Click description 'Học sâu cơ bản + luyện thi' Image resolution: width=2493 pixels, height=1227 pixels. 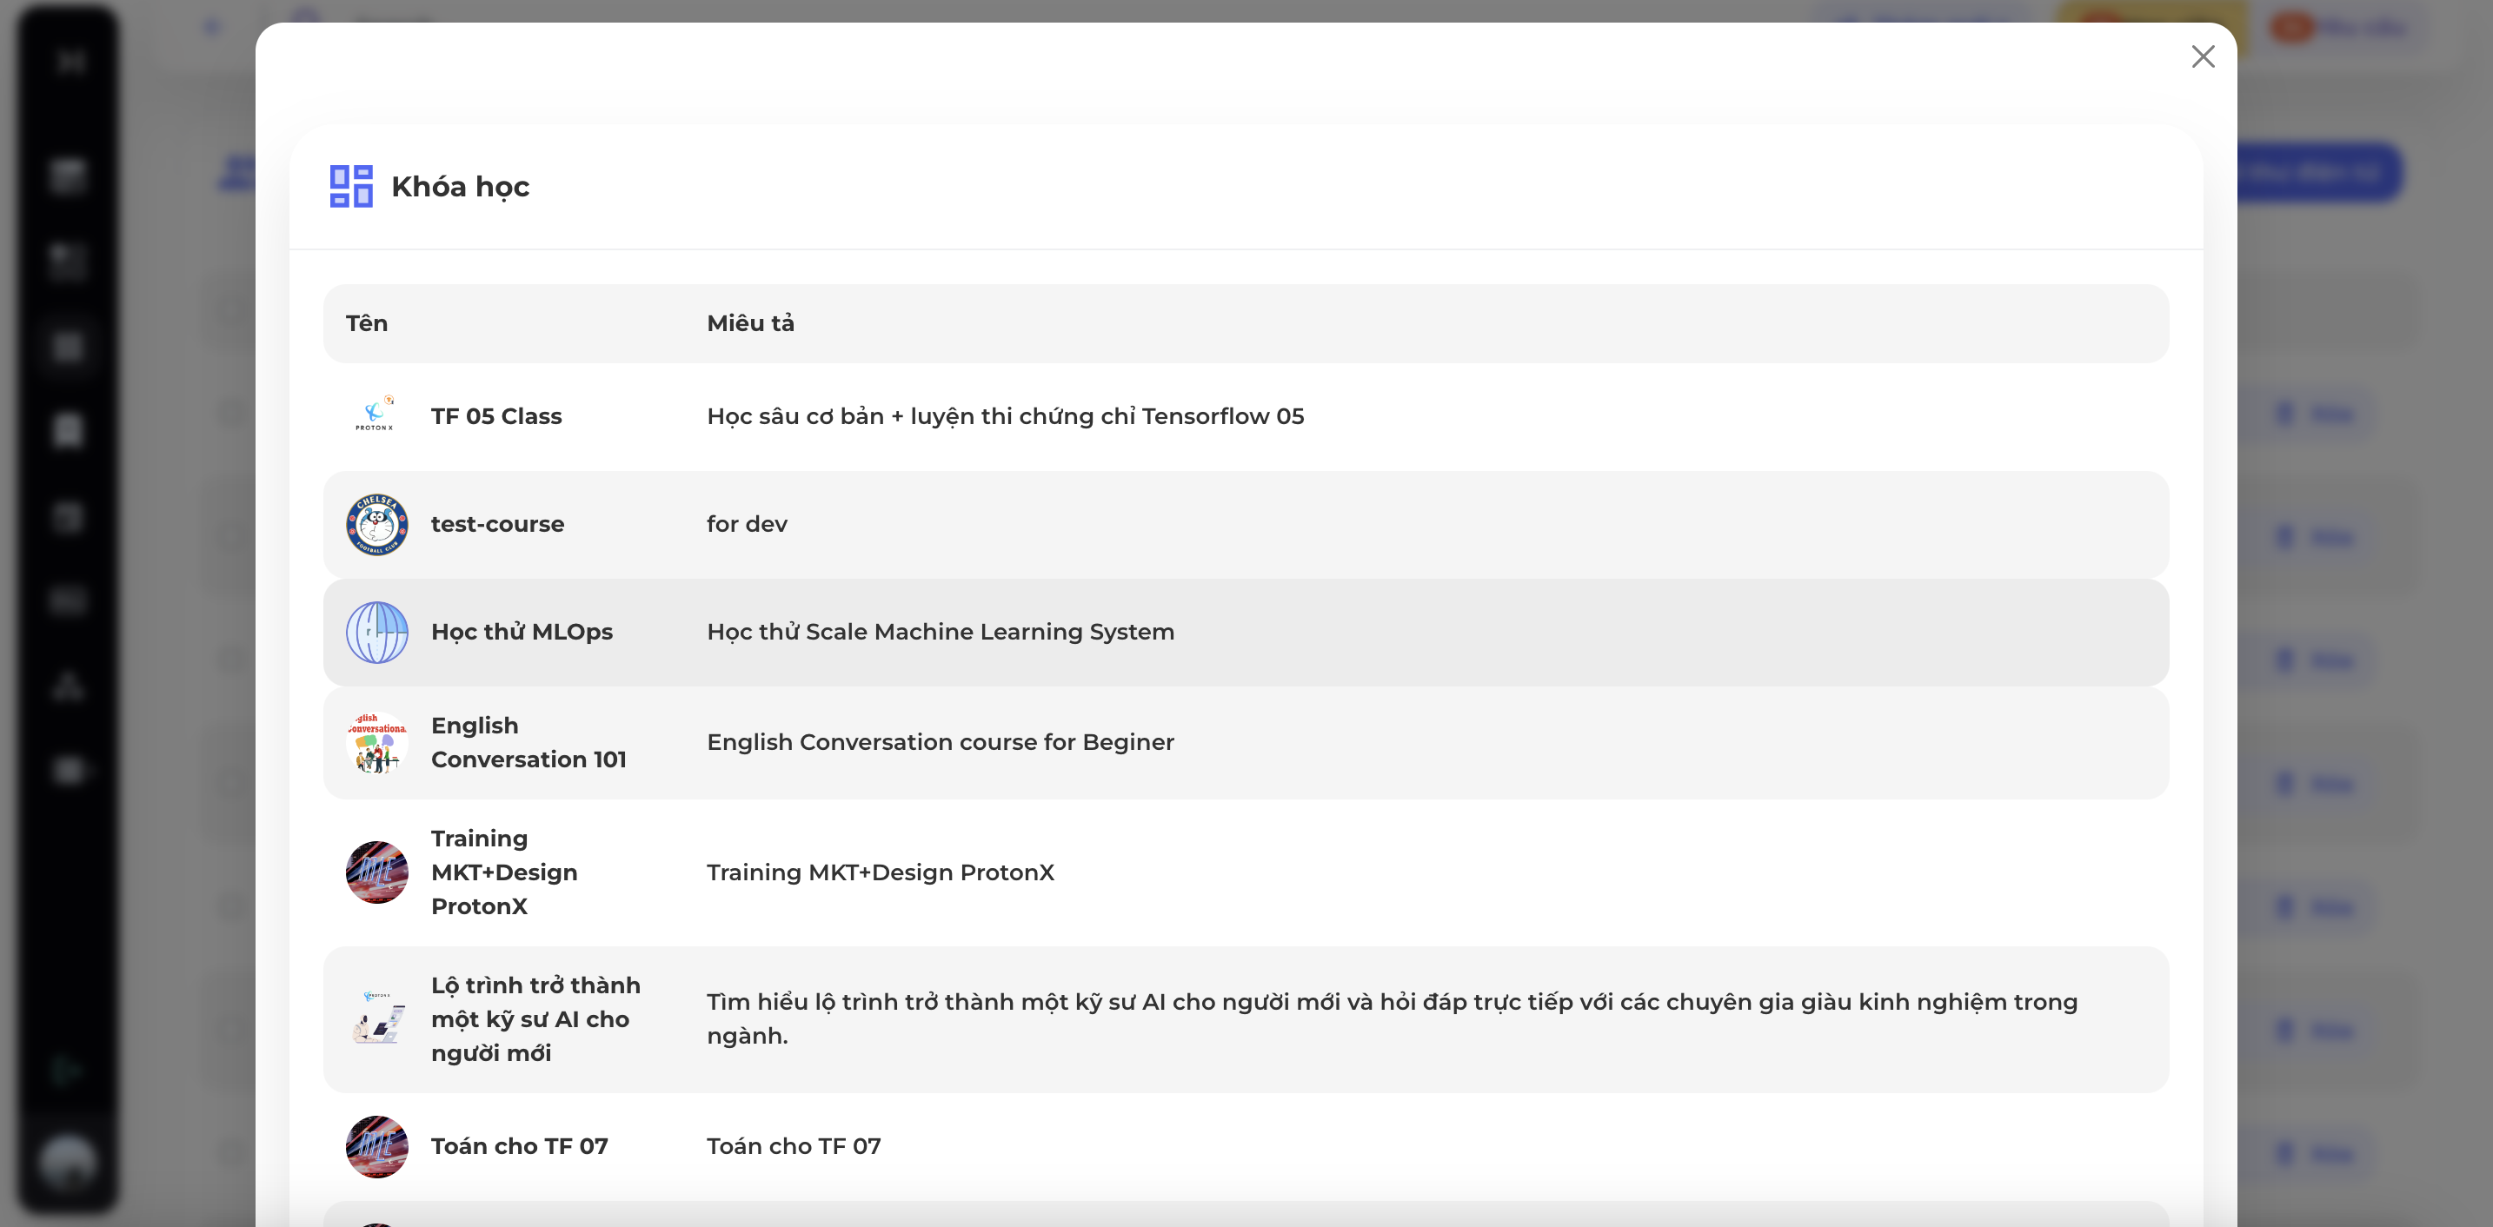click(1005, 416)
